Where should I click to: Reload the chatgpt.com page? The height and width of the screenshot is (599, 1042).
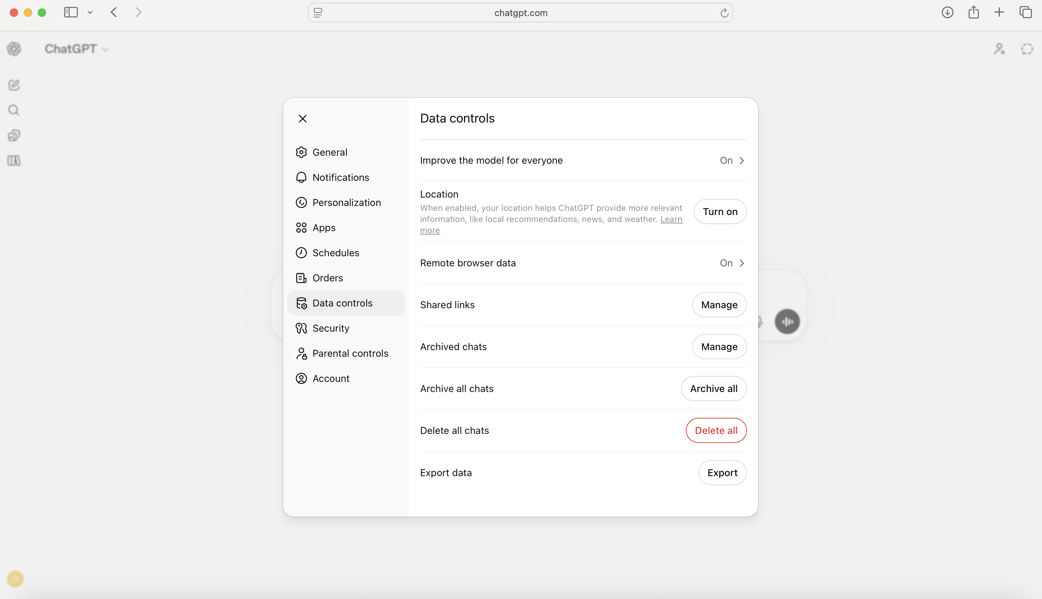[724, 13]
